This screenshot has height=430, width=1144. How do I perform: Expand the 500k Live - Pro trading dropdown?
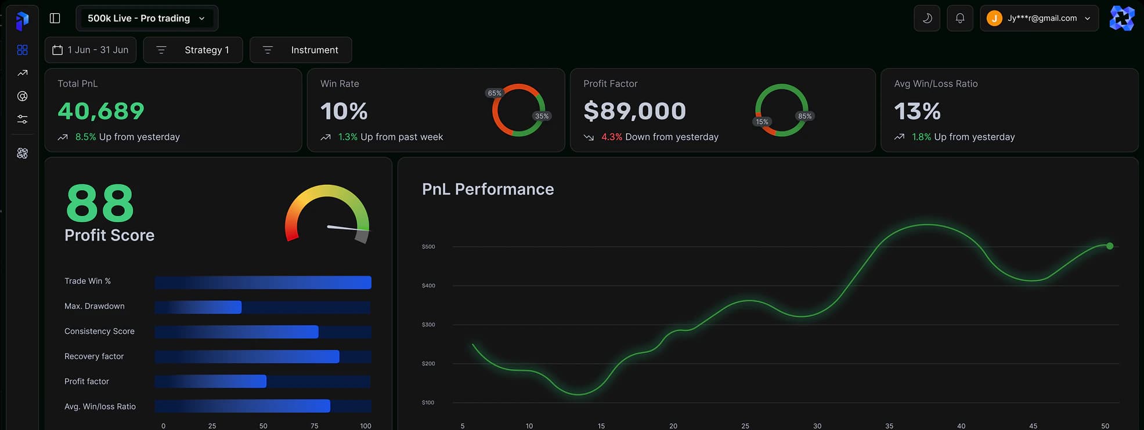point(147,19)
